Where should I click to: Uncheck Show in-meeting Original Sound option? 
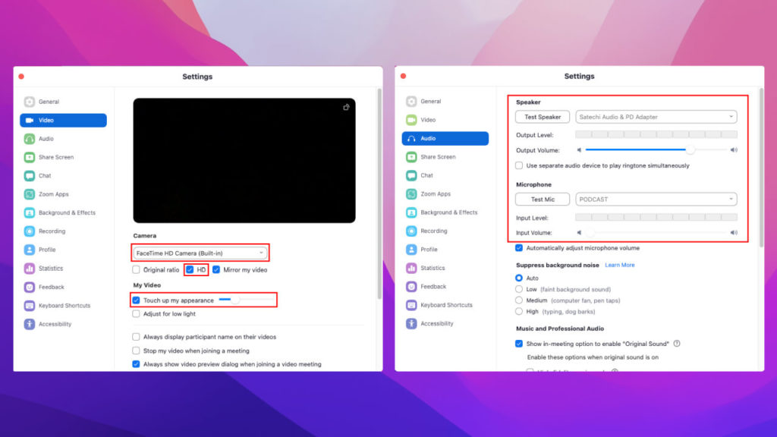tap(519, 344)
